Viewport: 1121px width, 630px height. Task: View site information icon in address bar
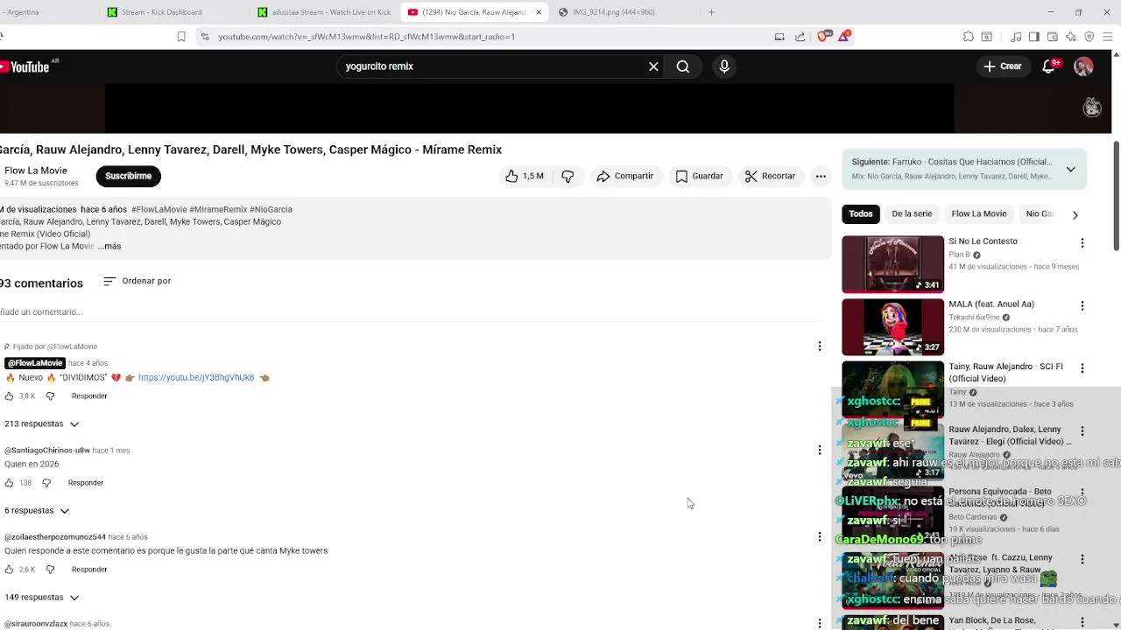click(x=205, y=37)
